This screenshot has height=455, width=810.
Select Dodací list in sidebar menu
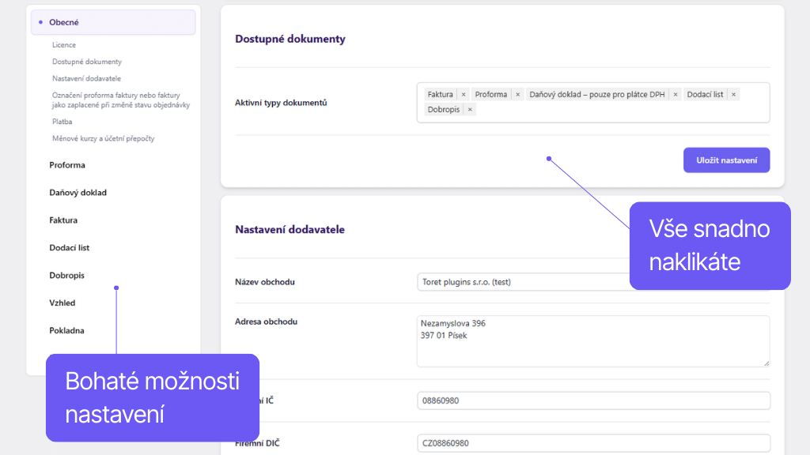[x=70, y=248]
